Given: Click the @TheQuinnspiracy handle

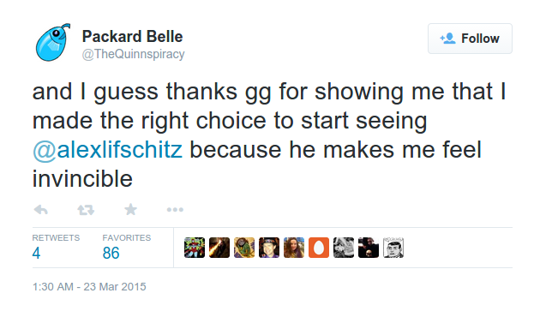Looking at the screenshot, I should tap(134, 54).
